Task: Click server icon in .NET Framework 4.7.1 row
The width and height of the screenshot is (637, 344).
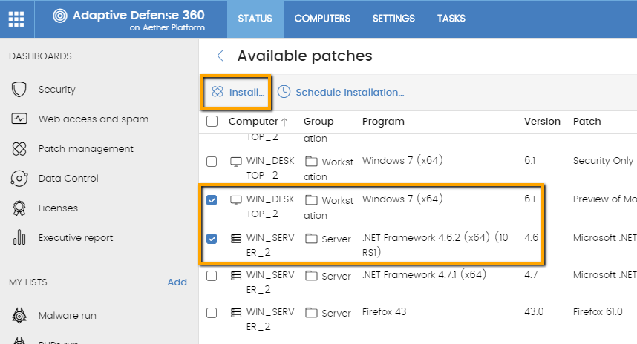Action: point(235,276)
